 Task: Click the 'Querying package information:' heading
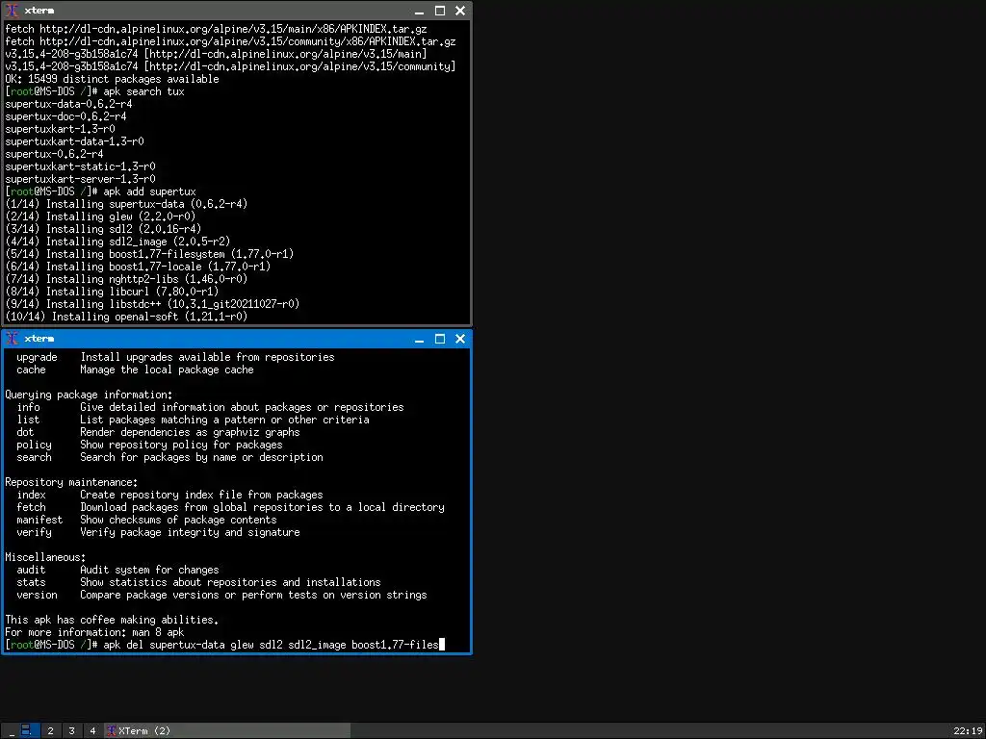click(89, 395)
